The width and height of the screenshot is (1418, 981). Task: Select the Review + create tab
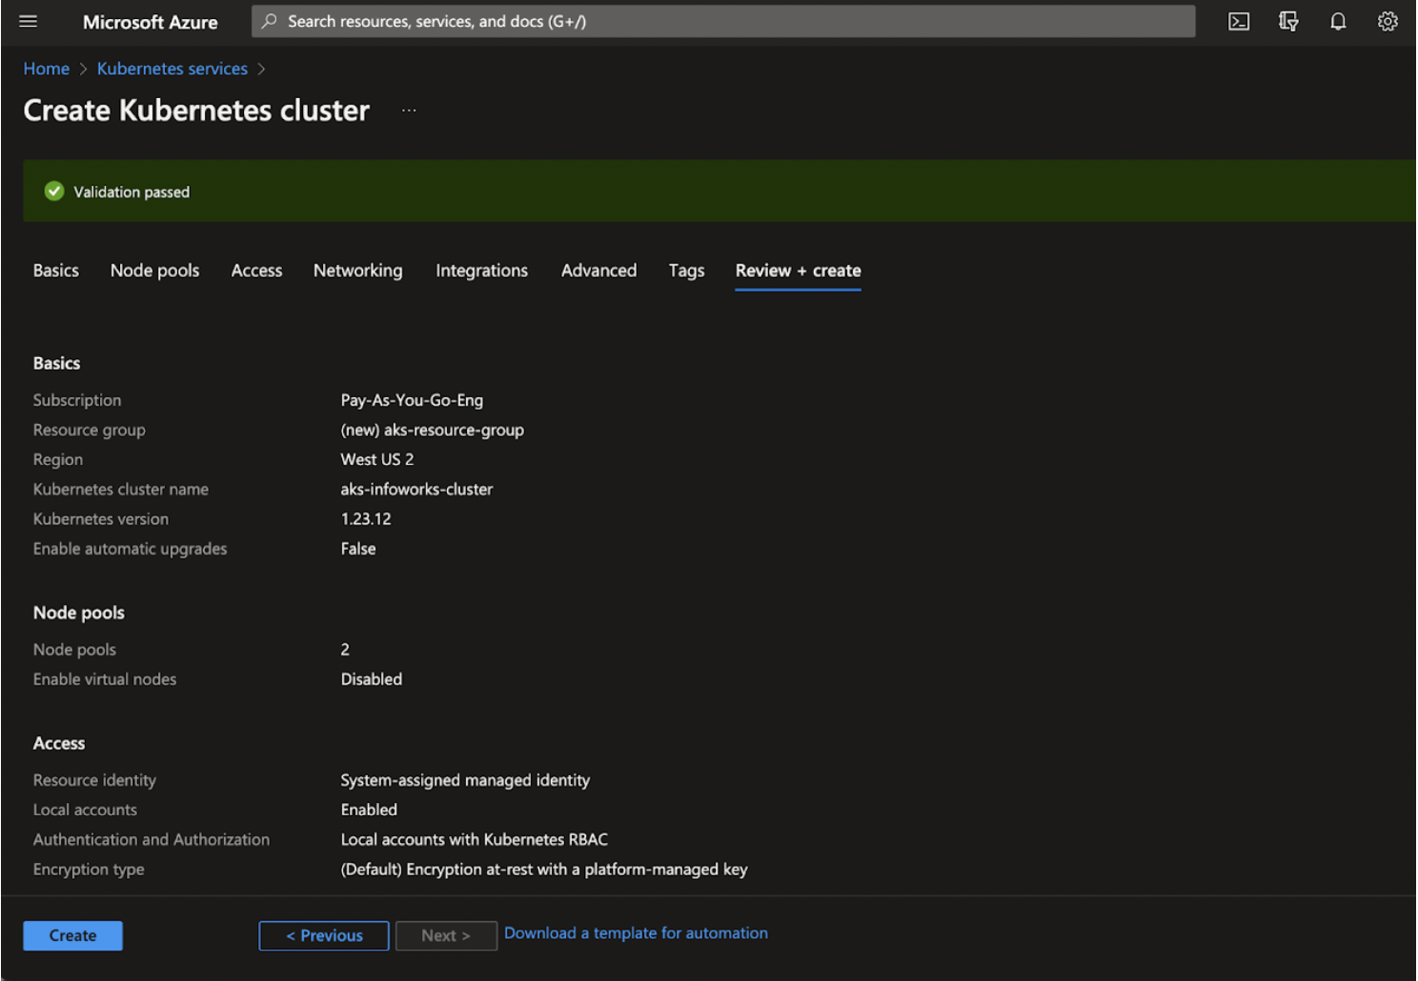[x=799, y=270]
